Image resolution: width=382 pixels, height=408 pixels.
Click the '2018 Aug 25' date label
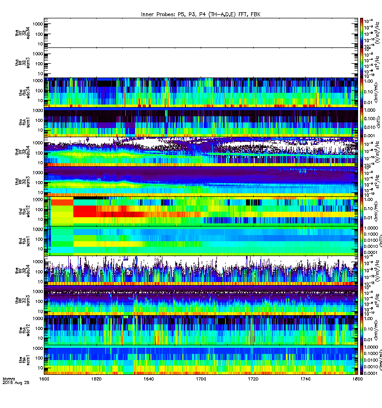[16, 382]
